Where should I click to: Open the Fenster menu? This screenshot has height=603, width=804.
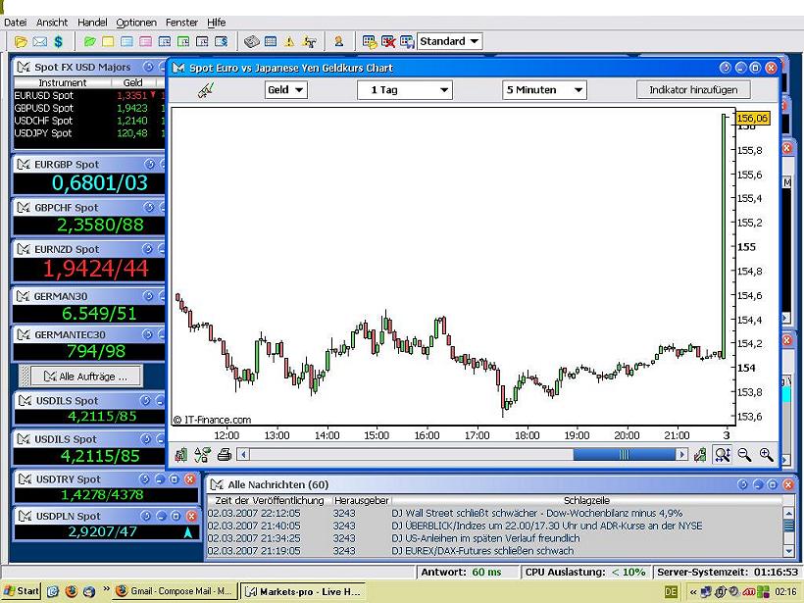coord(181,22)
